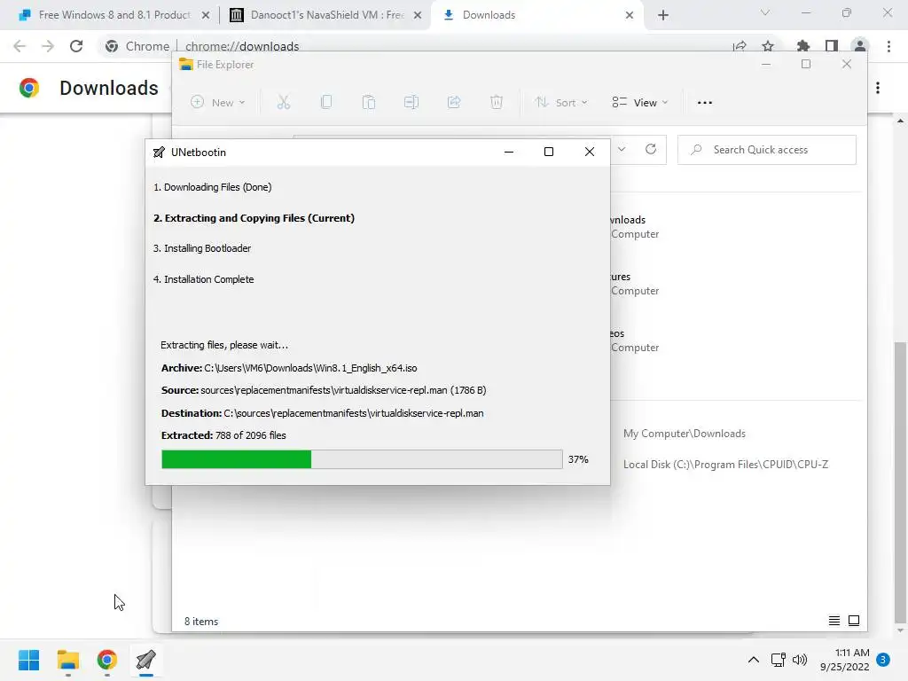
Task: Close the NavaShield VM tab
Action: pyautogui.click(x=418, y=16)
